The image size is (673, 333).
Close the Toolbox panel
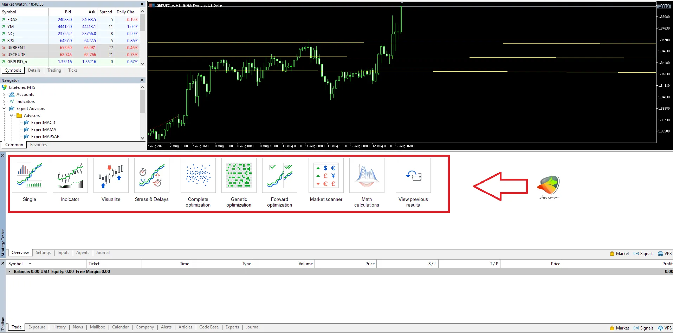point(3,263)
